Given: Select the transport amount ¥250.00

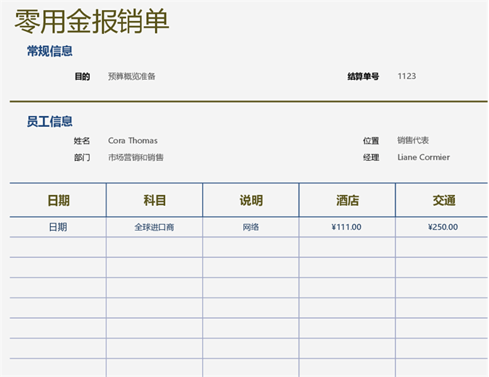Looking at the screenshot, I should 443,227.
